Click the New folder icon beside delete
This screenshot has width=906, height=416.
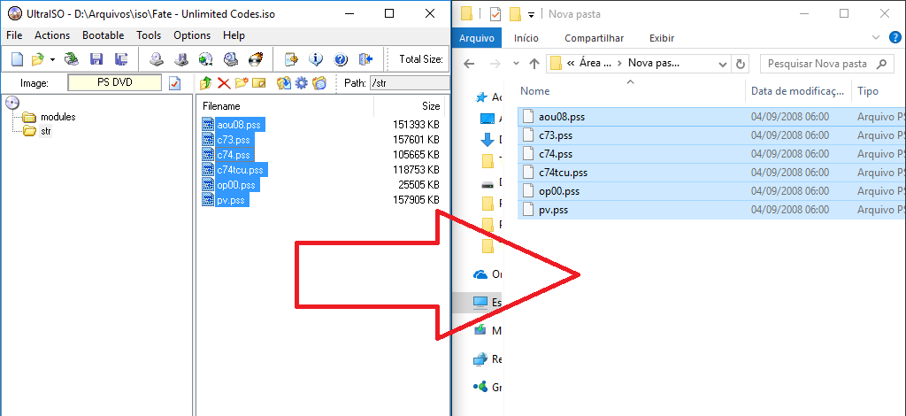tap(241, 83)
